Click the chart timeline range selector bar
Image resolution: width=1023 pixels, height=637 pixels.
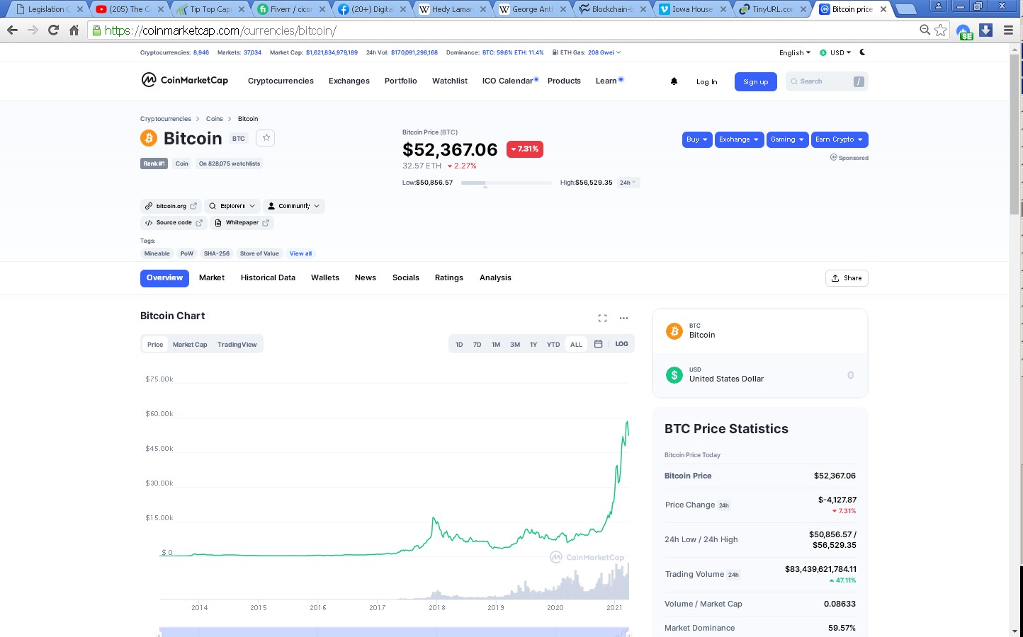pos(394,631)
